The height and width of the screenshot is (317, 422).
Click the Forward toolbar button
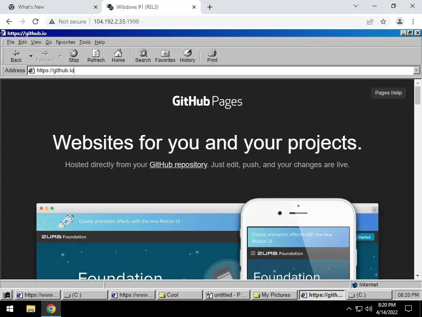(x=45, y=56)
